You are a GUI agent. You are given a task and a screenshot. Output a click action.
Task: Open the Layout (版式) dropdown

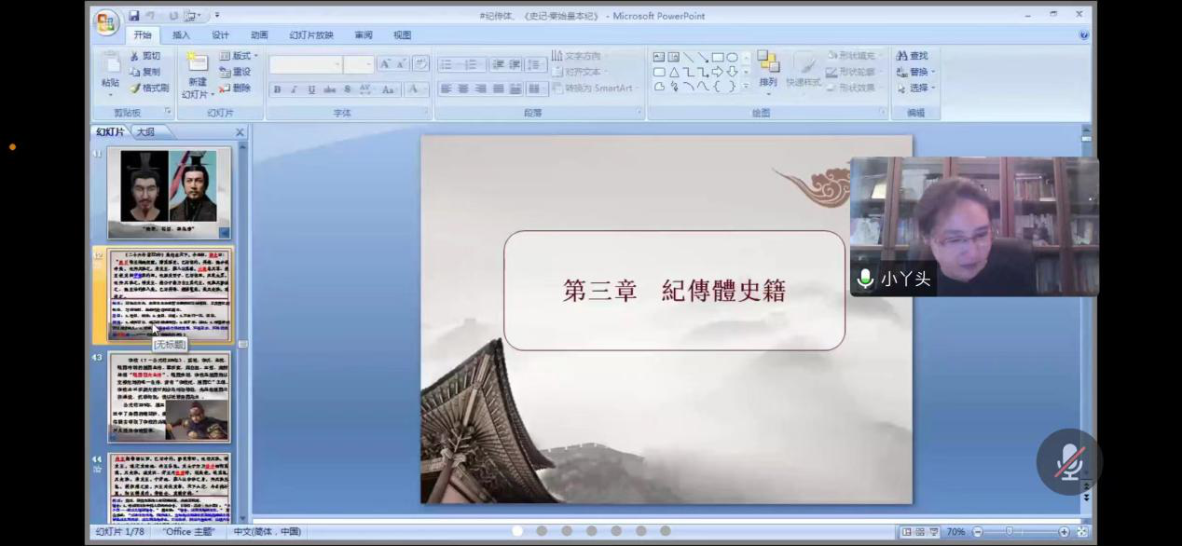tap(240, 56)
